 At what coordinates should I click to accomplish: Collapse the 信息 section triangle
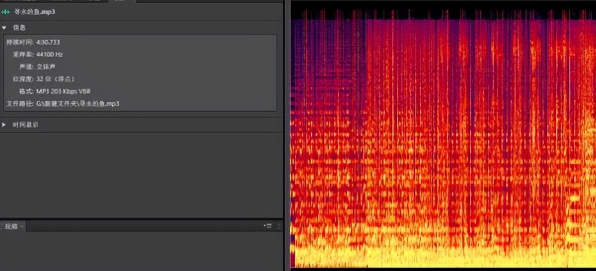[x=4, y=28]
